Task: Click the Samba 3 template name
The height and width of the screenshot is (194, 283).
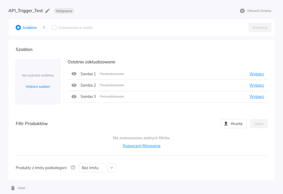Action: coord(88,97)
